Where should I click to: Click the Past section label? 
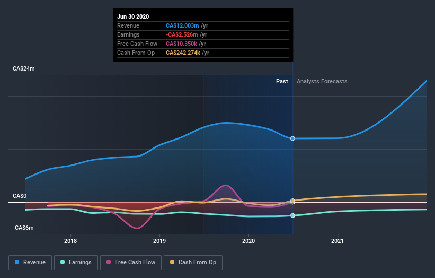(282, 81)
